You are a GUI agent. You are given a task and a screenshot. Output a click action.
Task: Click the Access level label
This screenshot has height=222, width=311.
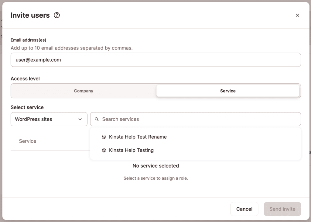click(x=25, y=78)
